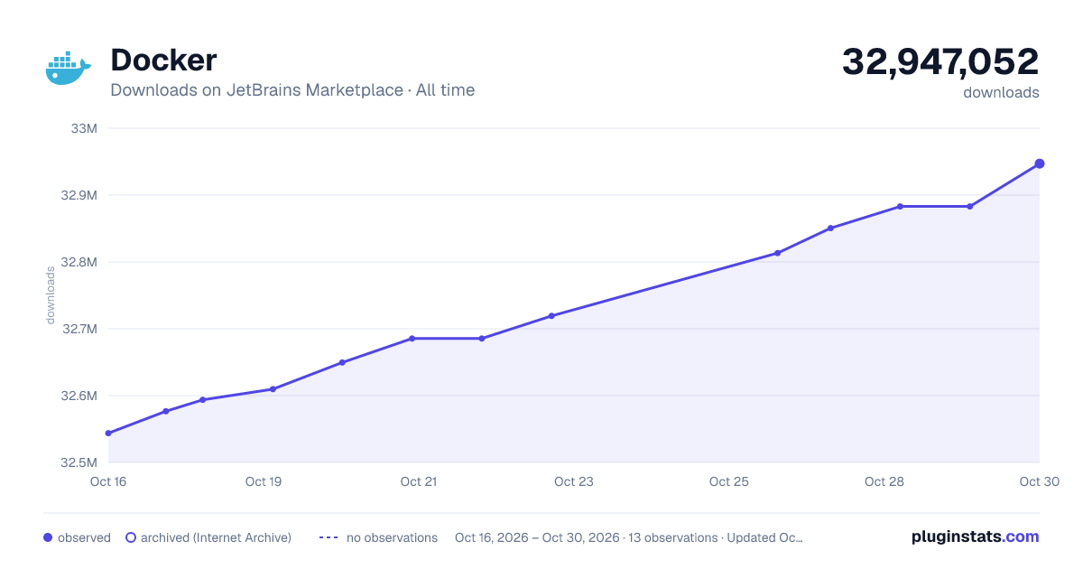Click the 'Oct 30' x-axis label
The image size is (1083, 569).
[x=1039, y=481]
